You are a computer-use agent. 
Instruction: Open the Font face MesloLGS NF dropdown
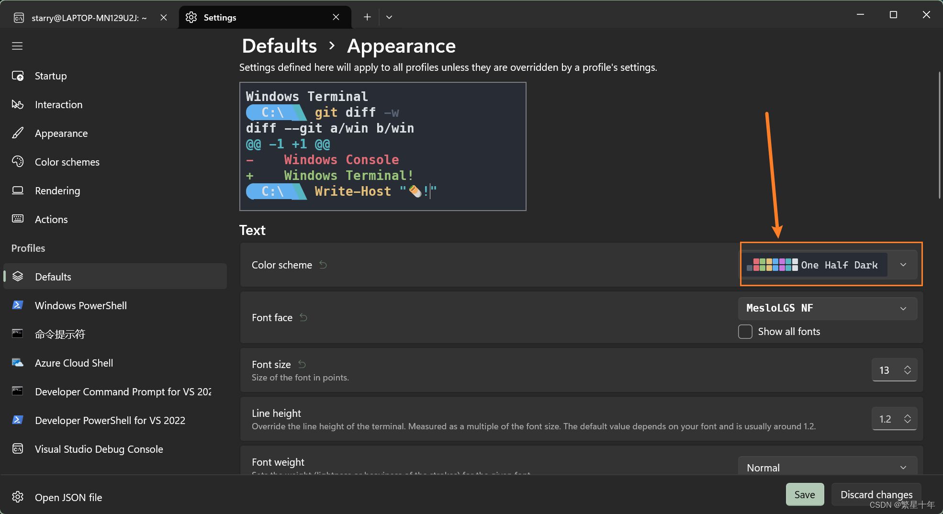[x=828, y=308]
